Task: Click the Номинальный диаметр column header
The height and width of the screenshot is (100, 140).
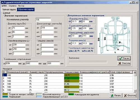Action: point(18,72)
